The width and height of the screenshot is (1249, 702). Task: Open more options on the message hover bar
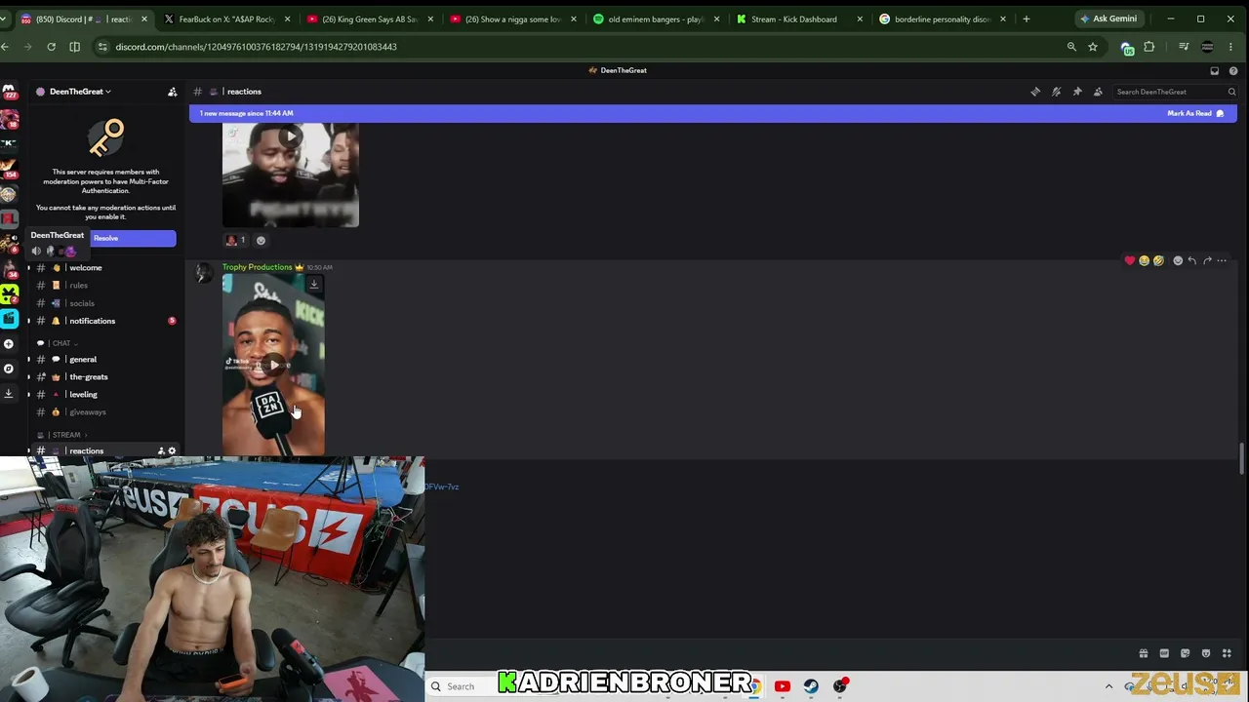pyautogui.click(x=1222, y=260)
